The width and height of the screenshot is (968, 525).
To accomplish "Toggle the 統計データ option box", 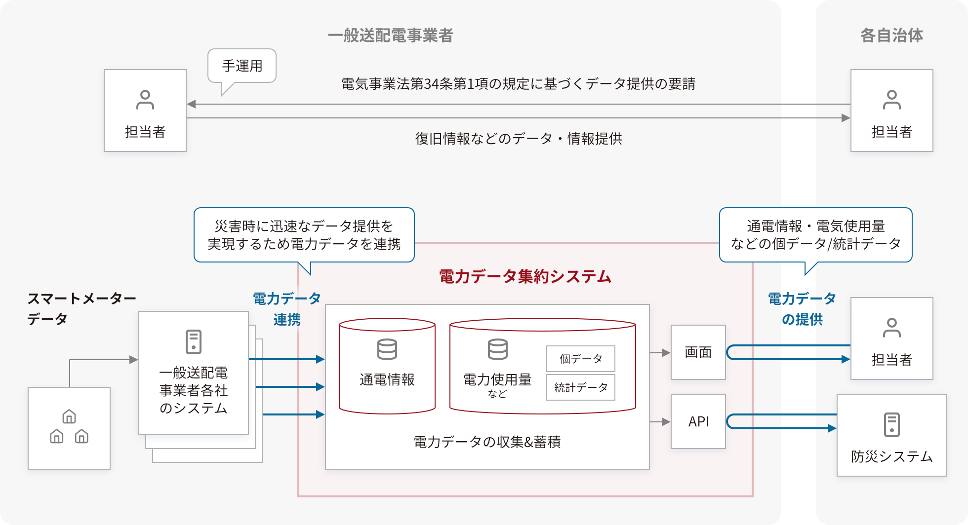I will (580, 388).
